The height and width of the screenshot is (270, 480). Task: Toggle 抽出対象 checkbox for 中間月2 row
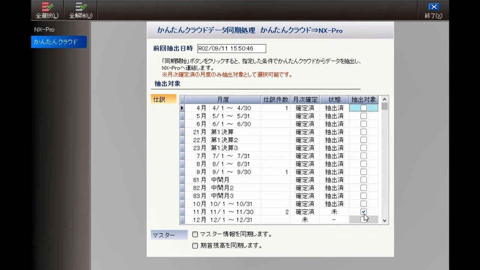(x=363, y=188)
